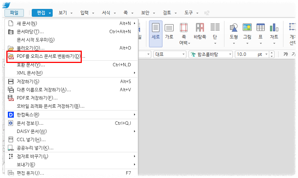Screen dimensions: 298x178
Task: Insert a chart with 차트 icon
Action: 274,28
